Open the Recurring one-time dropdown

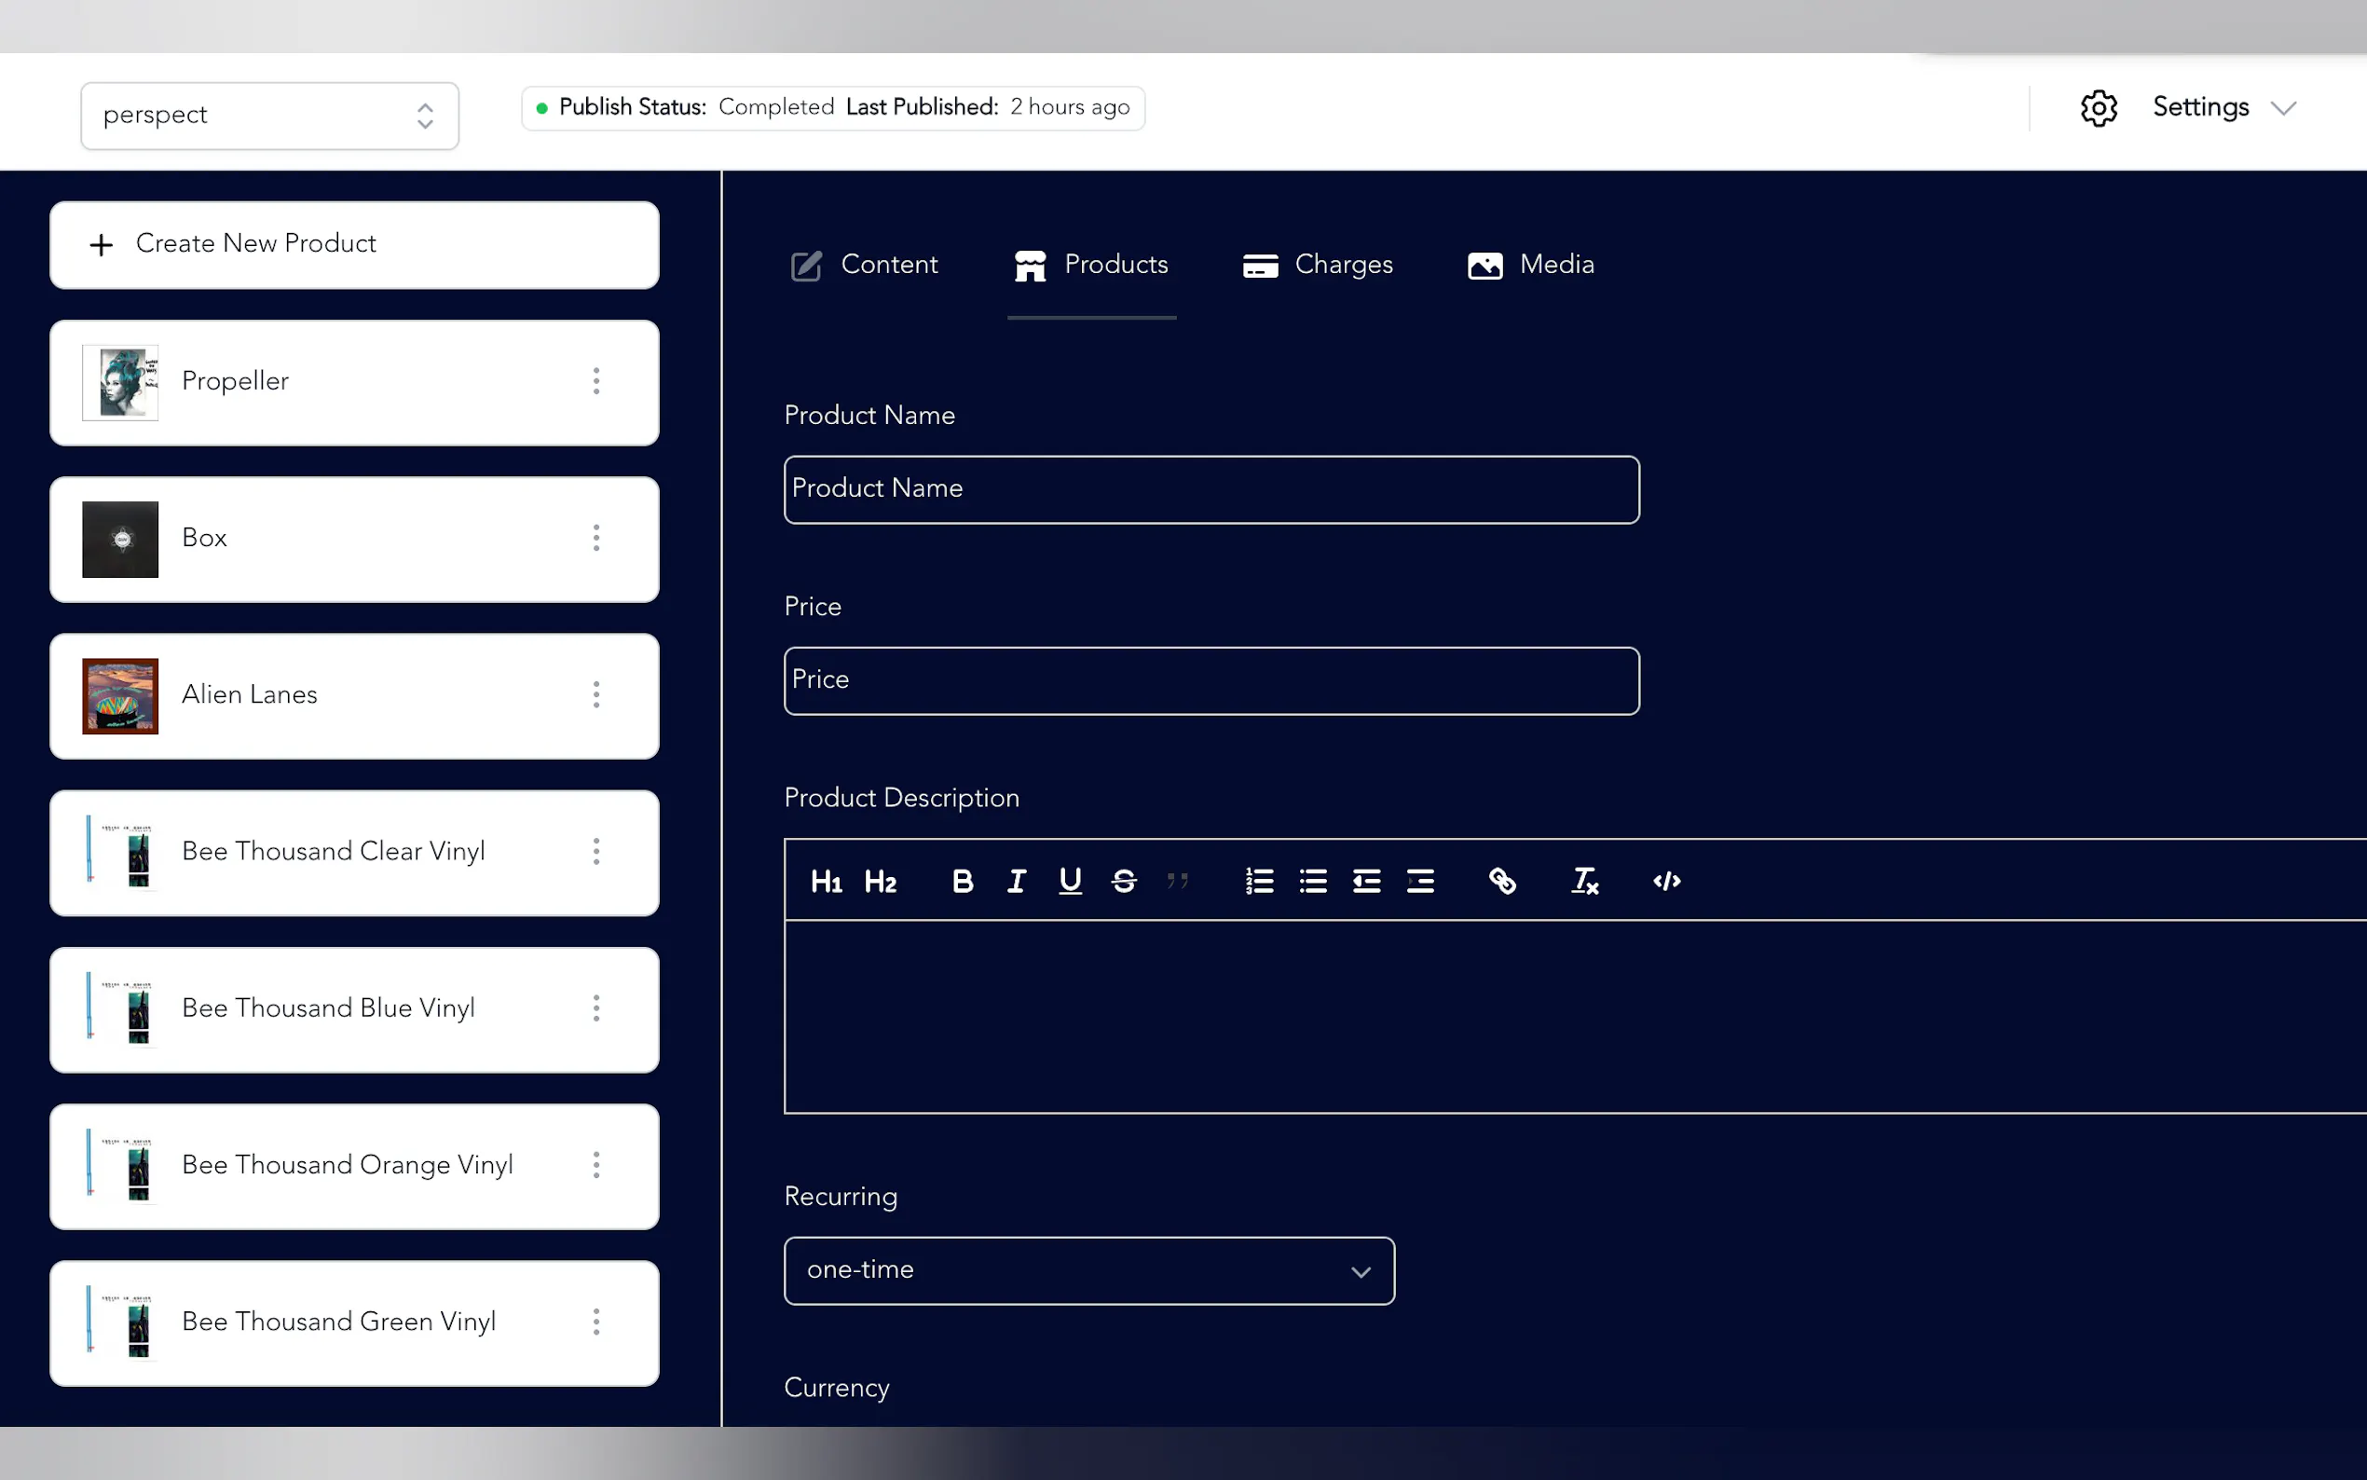[x=1088, y=1270]
